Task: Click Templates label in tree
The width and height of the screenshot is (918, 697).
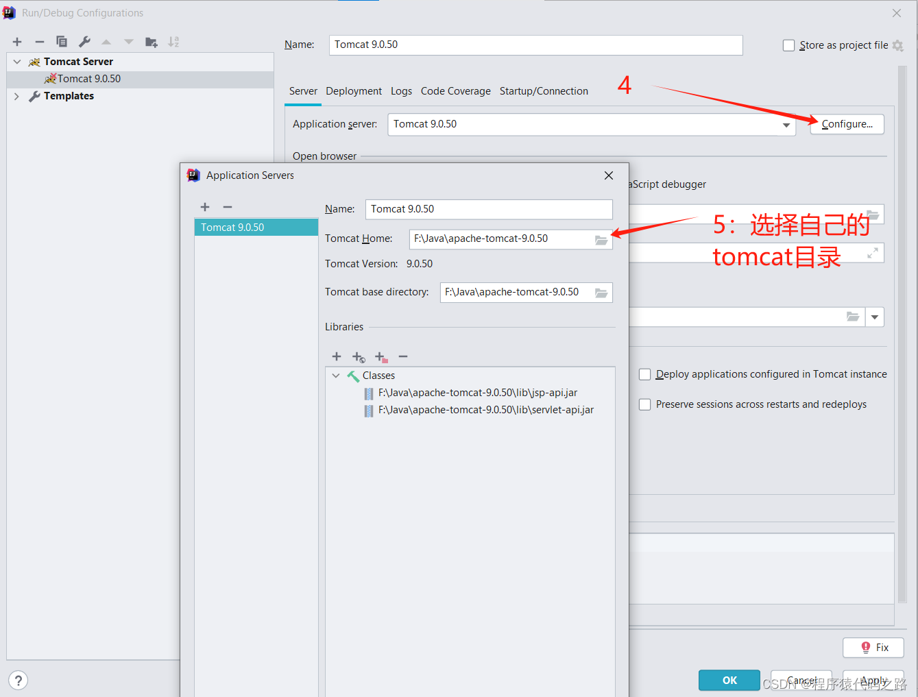Action: [x=69, y=96]
